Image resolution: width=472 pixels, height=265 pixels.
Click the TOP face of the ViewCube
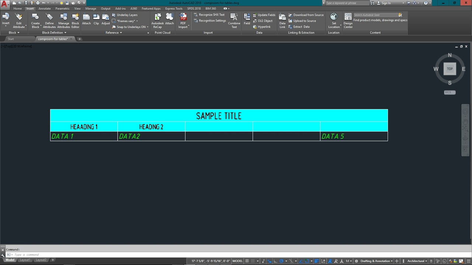click(x=450, y=69)
